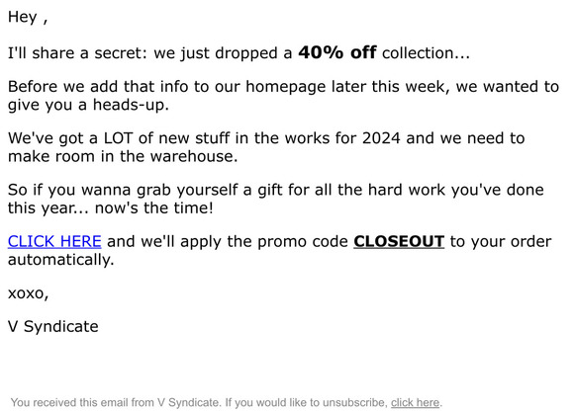Viewport: 574px width, 413px height.
Task: Click the phrase 'to your order'
Action: pyautogui.click(x=501, y=242)
